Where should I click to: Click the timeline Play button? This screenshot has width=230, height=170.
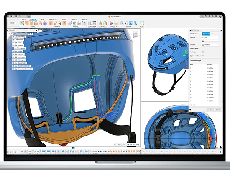click(x=13, y=152)
